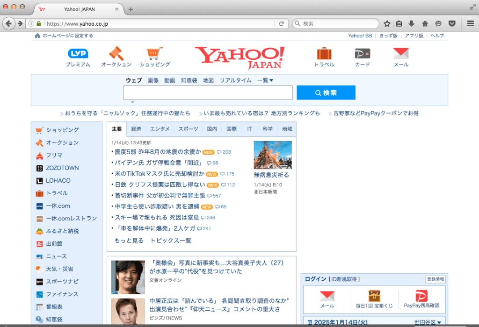Click the blue 検索 search button
This screenshot has width=479, height=327.
coord(326,92)
